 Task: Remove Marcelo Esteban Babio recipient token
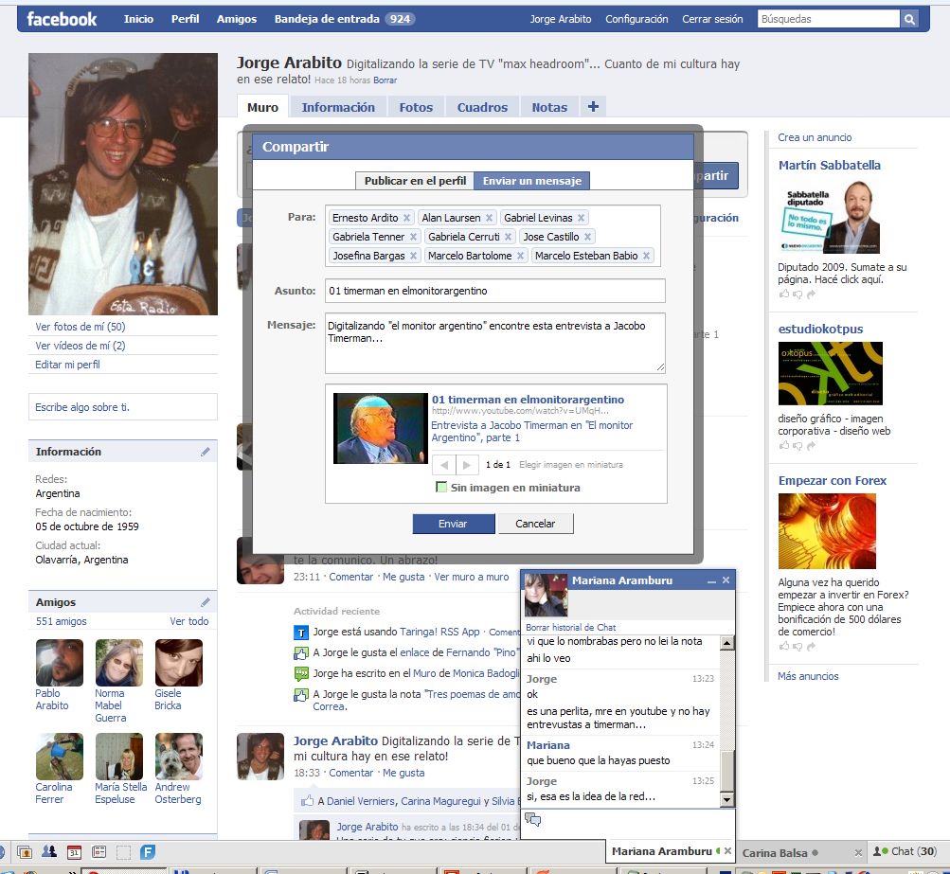point(647,256)
